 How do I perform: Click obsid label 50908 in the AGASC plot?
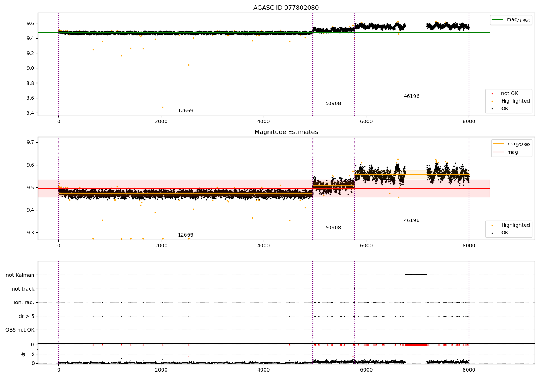[x=333, y=104]
